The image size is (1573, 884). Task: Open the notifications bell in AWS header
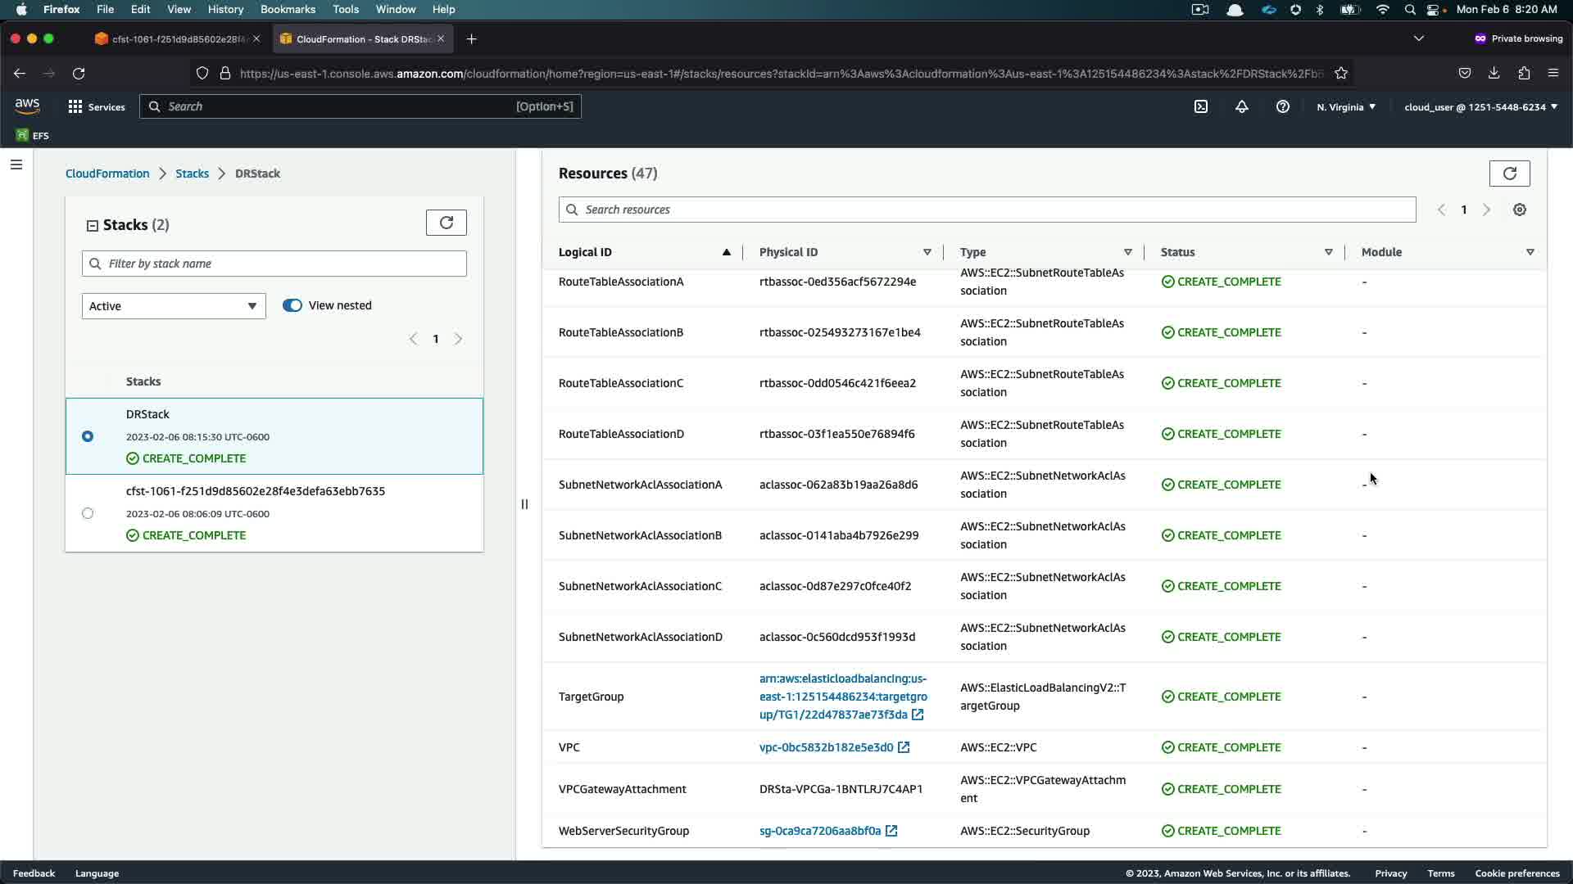point(1242,106)
